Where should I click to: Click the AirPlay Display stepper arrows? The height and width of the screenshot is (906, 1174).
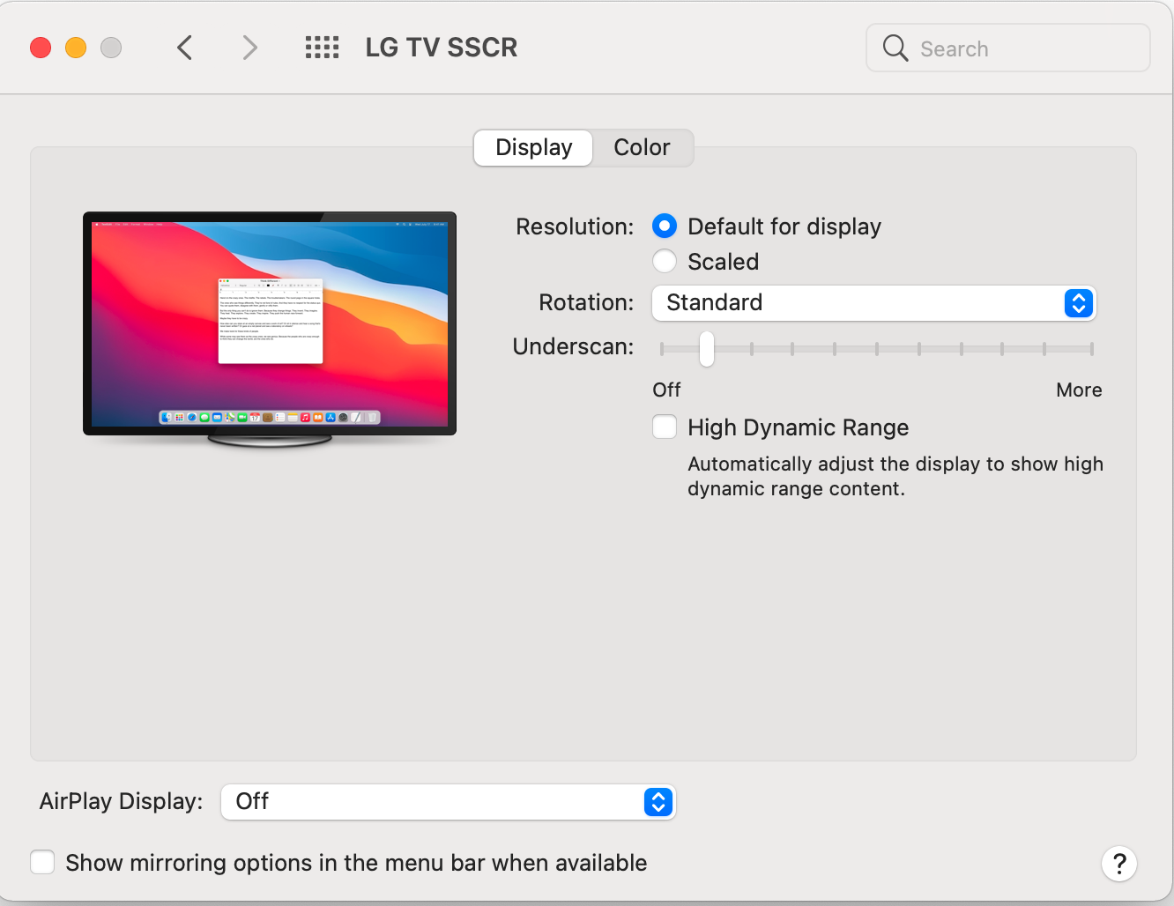[x=658, y=802]
